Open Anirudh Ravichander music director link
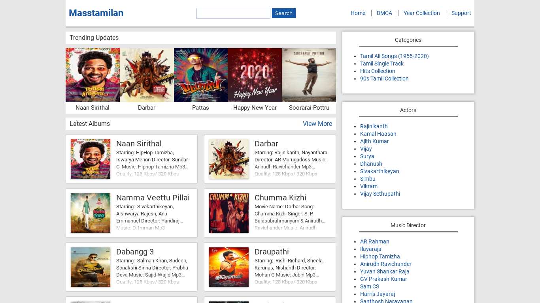The height and width of the screenshot is (303, 540). pyautogui.click(x=385, y=264)
